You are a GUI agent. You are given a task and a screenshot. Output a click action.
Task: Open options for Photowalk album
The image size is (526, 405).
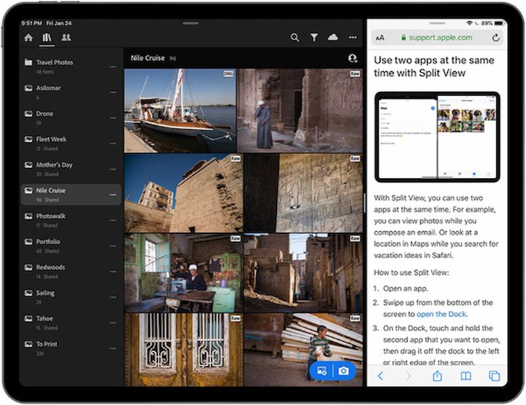coord(113,221)
